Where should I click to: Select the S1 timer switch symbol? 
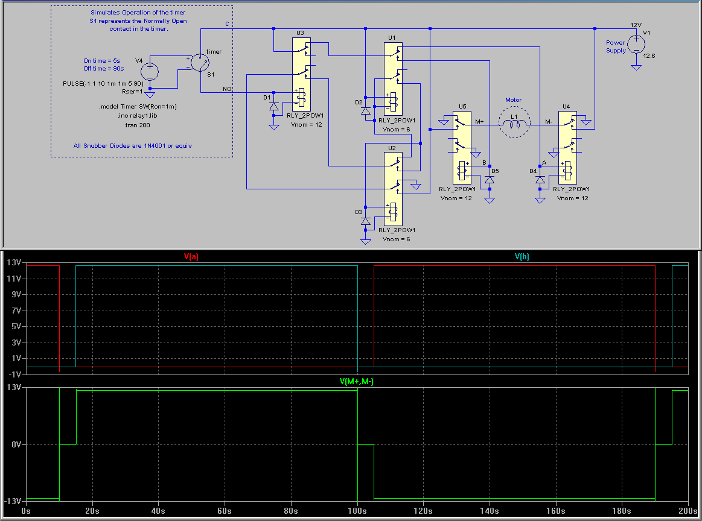[200, 63]
